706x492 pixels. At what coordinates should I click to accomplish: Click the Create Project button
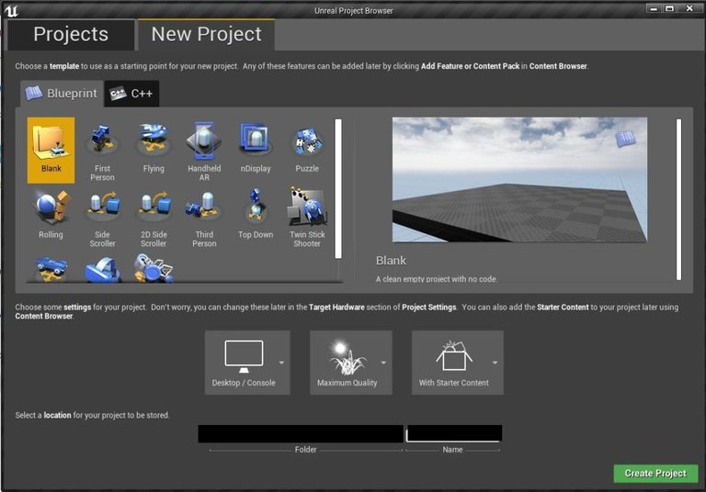pyautogui.click(x=655, y=473)
